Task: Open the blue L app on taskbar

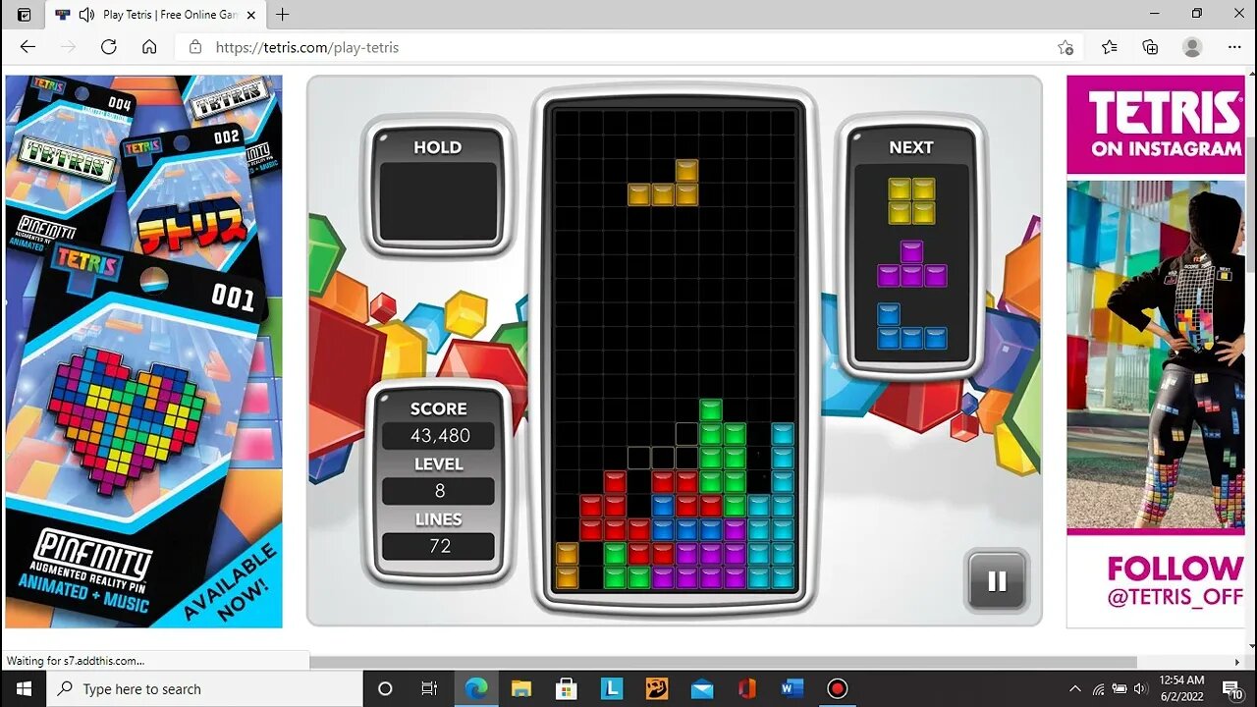Action: point(611,688)
